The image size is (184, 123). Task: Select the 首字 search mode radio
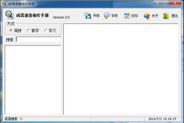click(28, 30)
